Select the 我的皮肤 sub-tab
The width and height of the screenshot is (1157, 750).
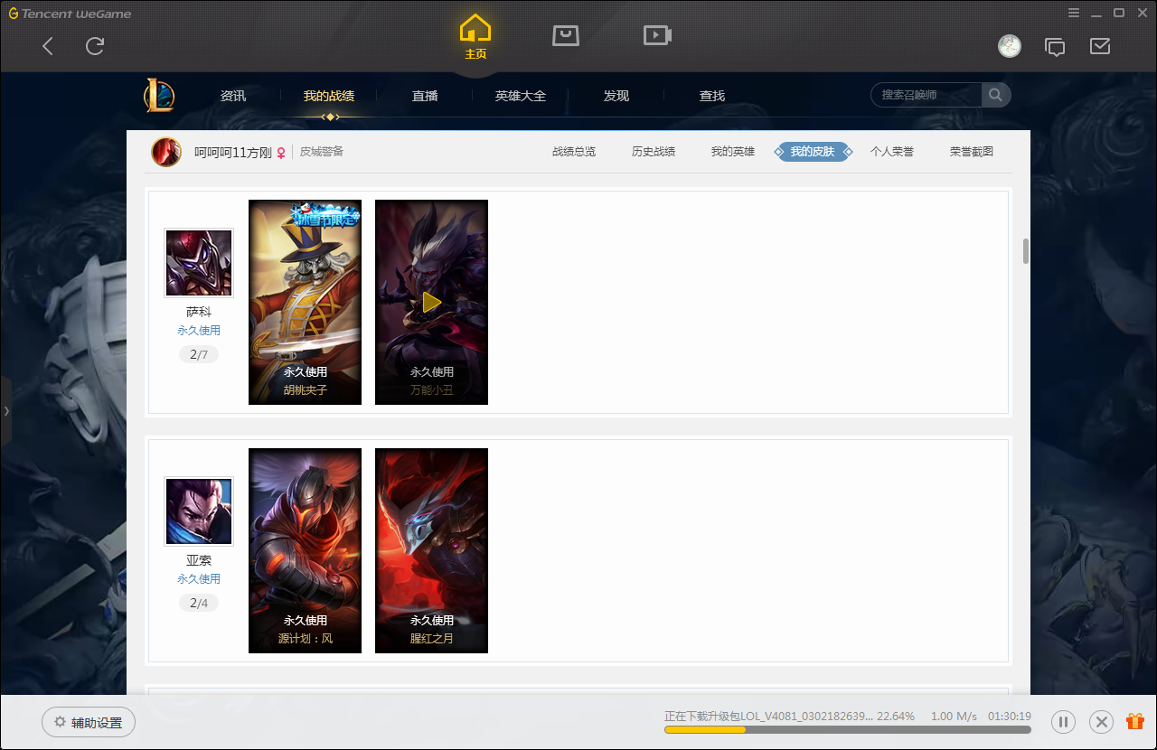pos(813,152)
